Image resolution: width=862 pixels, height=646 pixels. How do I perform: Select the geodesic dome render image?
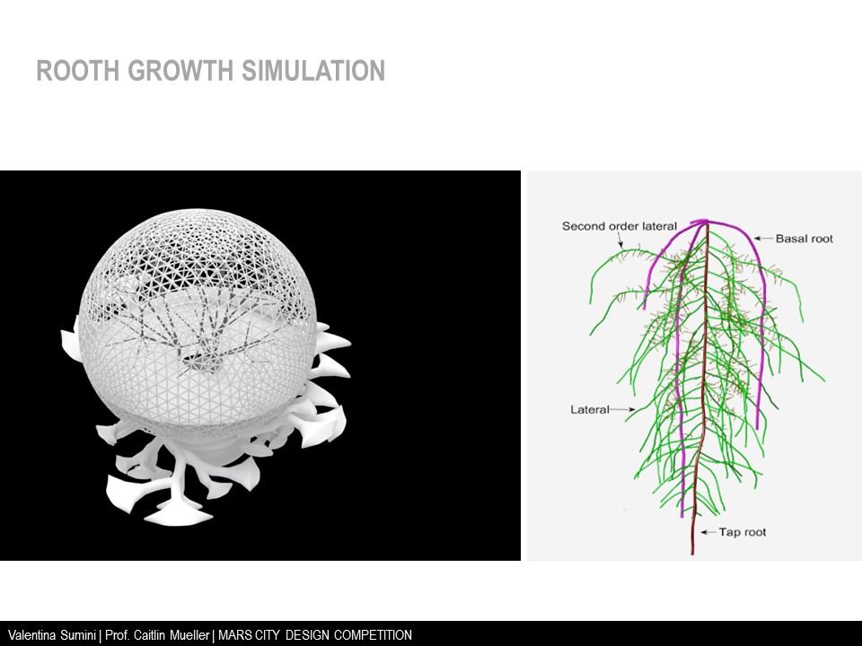(x=260, y=365)
